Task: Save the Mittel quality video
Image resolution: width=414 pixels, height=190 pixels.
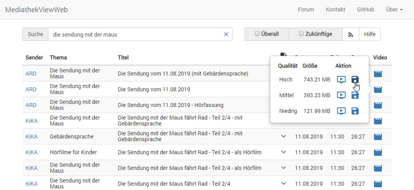Action: [x=355, y=95]
